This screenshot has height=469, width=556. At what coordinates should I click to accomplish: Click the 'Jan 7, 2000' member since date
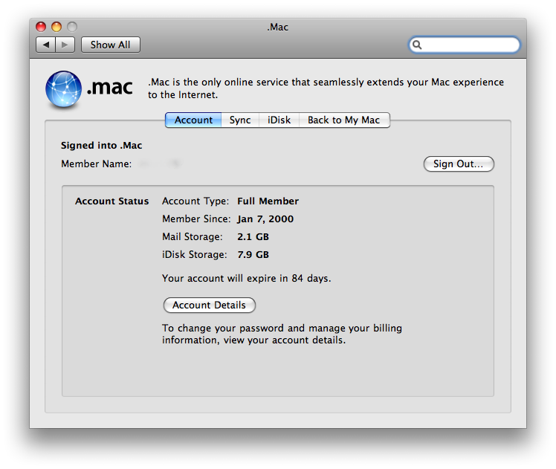[x=265, y=219]
